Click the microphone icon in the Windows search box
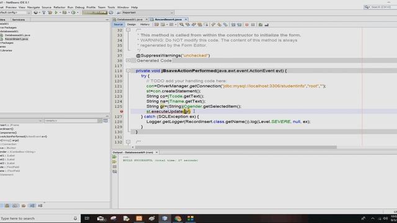Image resolution: width=397 pixels, height=223 pixels. coord(75,218)
